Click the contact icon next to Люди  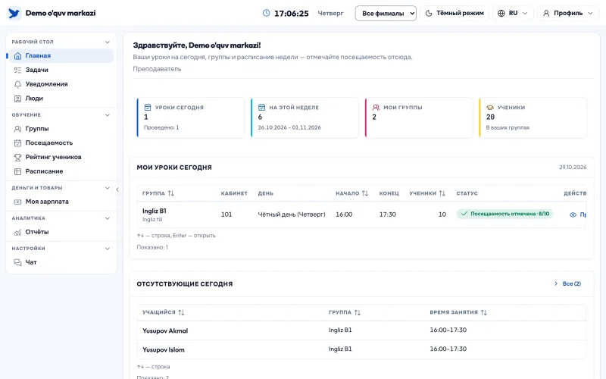(x=17, y=99)
